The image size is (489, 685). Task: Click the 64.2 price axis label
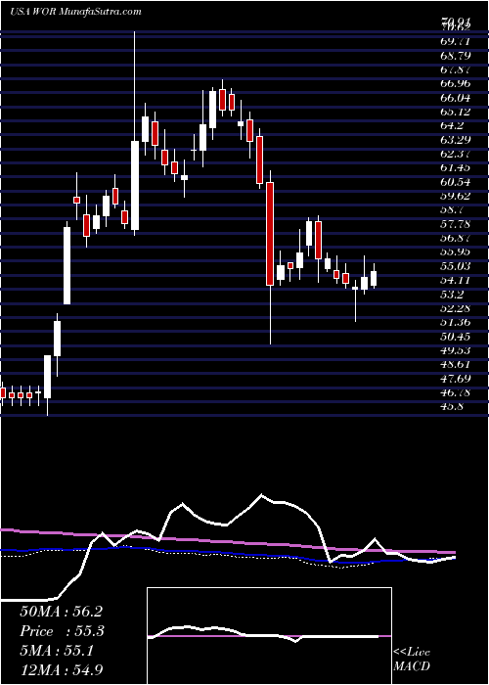pyautogui.click(x=452, y=126)
